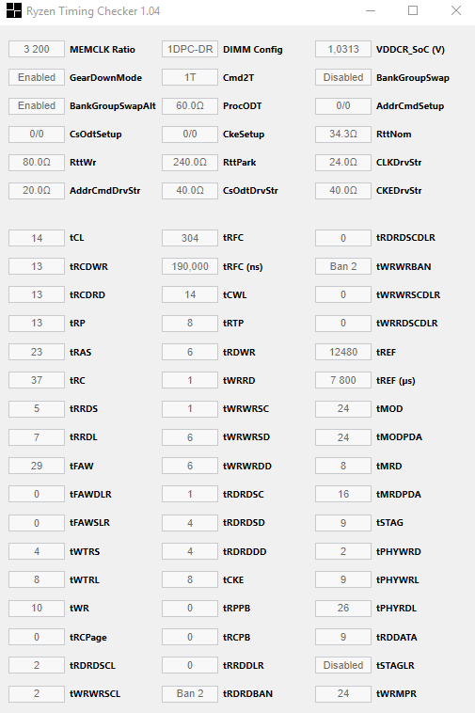Minimize the Ryzen Timing Checker window
This screenshot has height=713, width=475.
[x=371, y=11]
